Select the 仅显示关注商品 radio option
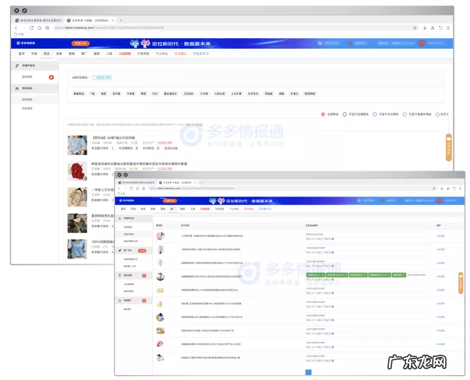This screenshot has height=380, width=470. click(x=375, y=115)
